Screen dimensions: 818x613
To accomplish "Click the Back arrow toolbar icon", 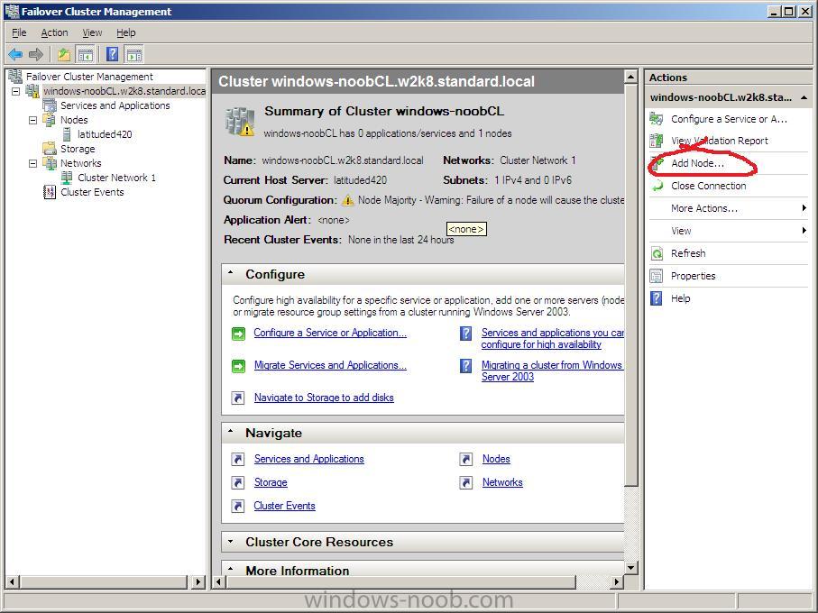I will [x=15, y=54].
